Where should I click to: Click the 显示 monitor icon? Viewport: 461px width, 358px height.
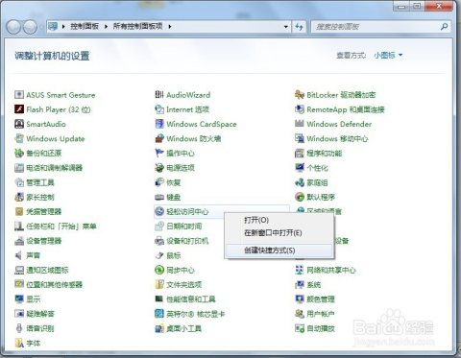click(19, 299)
